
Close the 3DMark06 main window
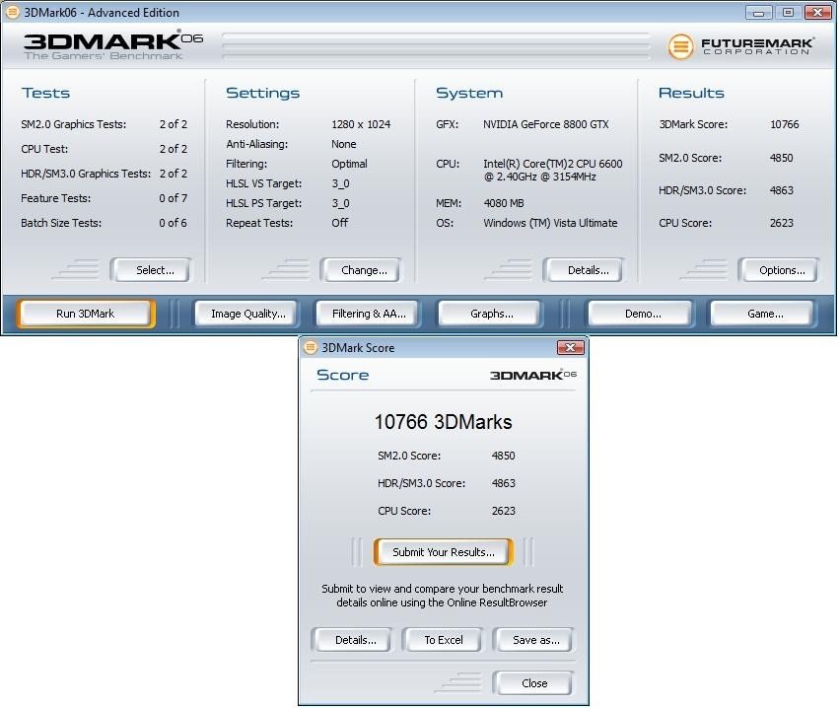click(x=817, y=12)
